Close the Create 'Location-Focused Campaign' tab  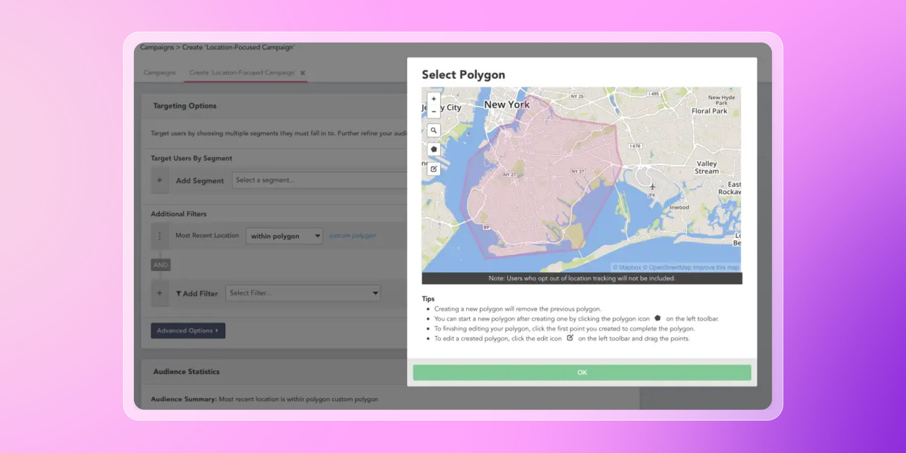point(303,73)
